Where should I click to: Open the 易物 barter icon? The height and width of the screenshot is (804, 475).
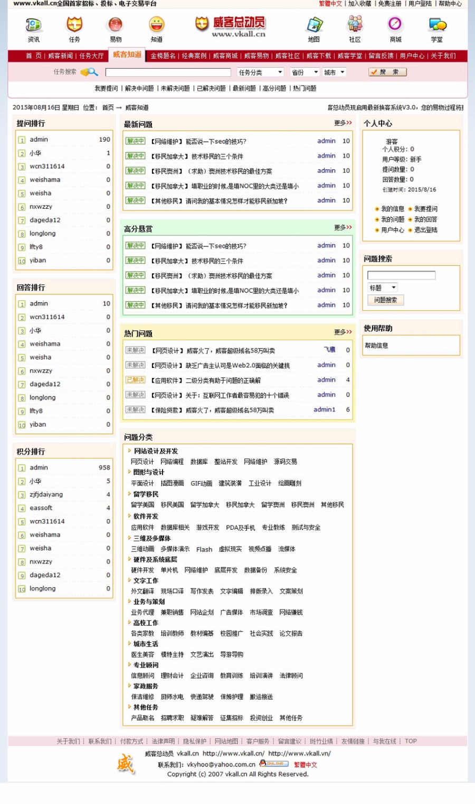116,25
